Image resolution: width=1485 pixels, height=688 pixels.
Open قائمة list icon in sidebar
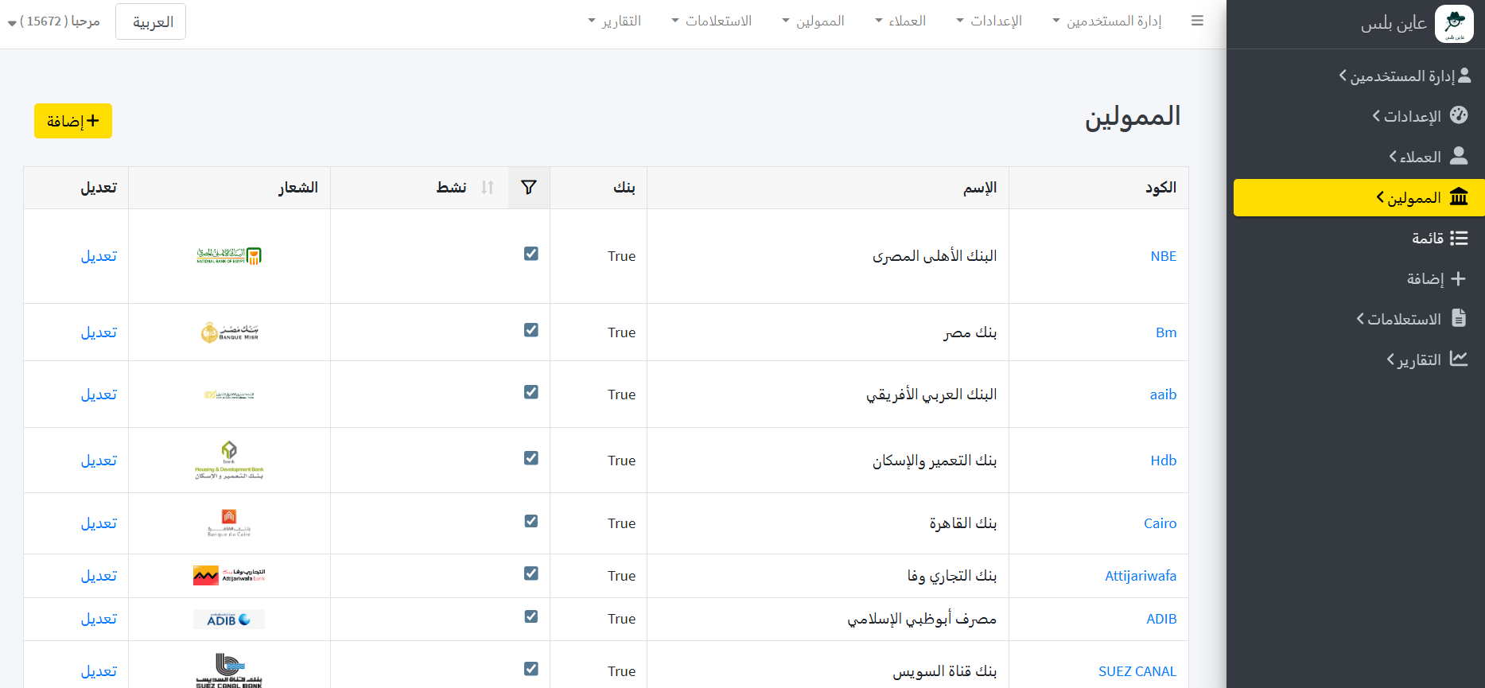[1459, 238]
